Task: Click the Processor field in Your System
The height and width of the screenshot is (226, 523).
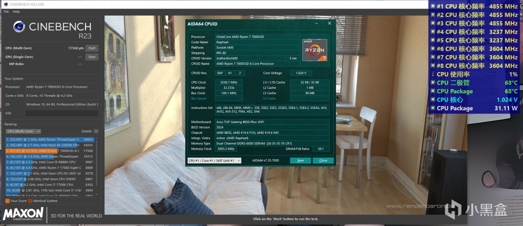Action: tap(62, 87)
